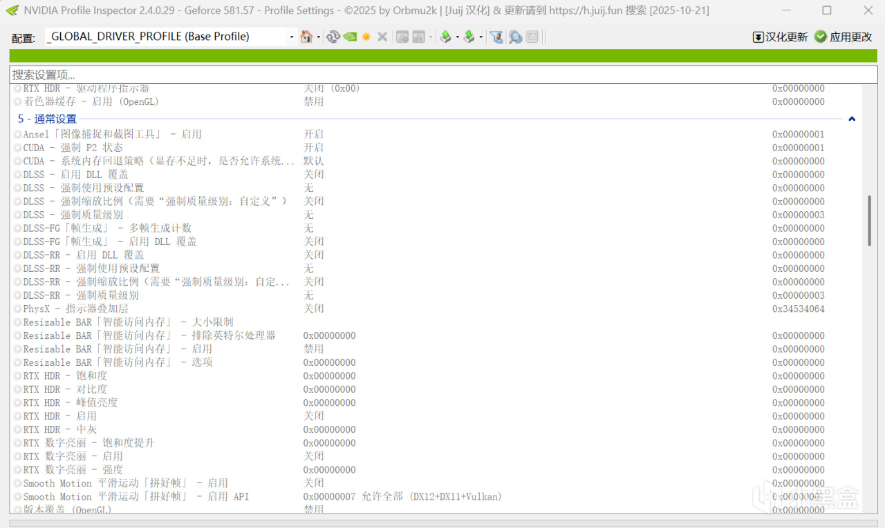Open the dropdown arrow beside the home icon
This screenshot has width=885, height=528.
tap(318, 37)
